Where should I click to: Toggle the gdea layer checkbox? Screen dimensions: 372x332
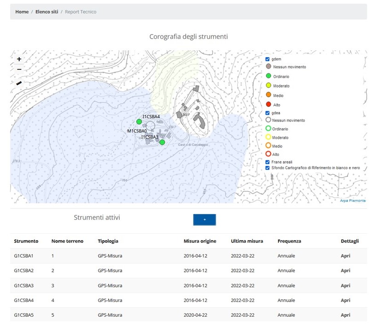tap(267, 113)
